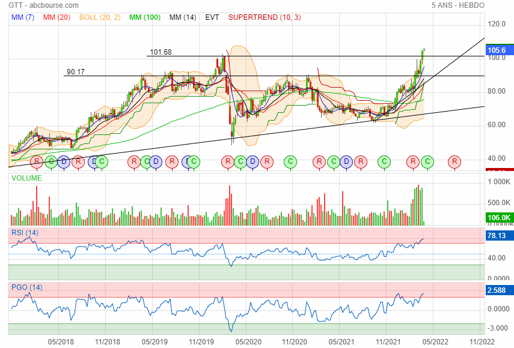Click the last R event marker after 05/2022
514x348 pixels.
pos(454,161)
